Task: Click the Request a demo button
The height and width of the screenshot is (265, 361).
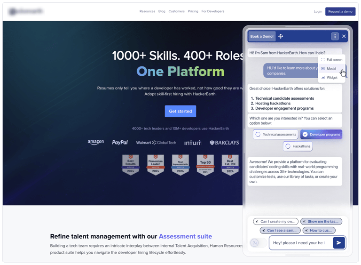Action: (x=340, y=11)
